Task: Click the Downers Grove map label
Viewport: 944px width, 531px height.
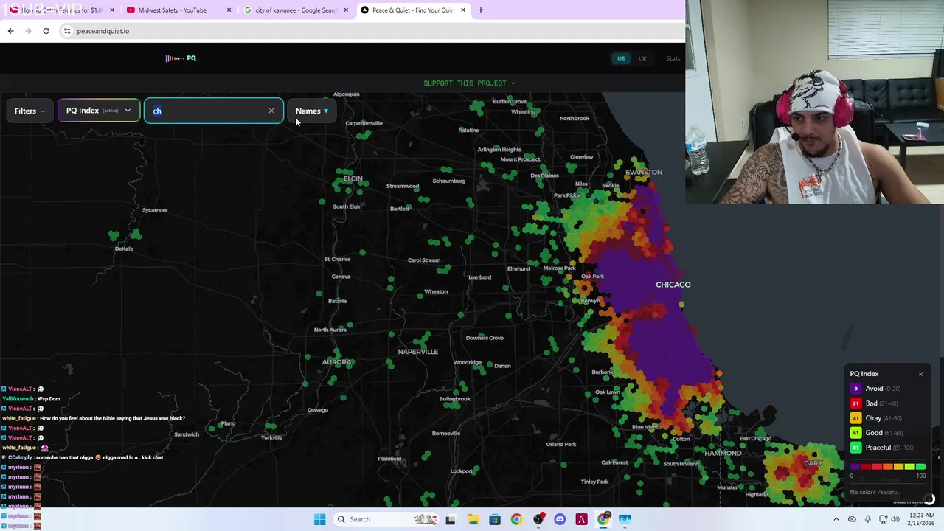Action: (x=485, y=338)
